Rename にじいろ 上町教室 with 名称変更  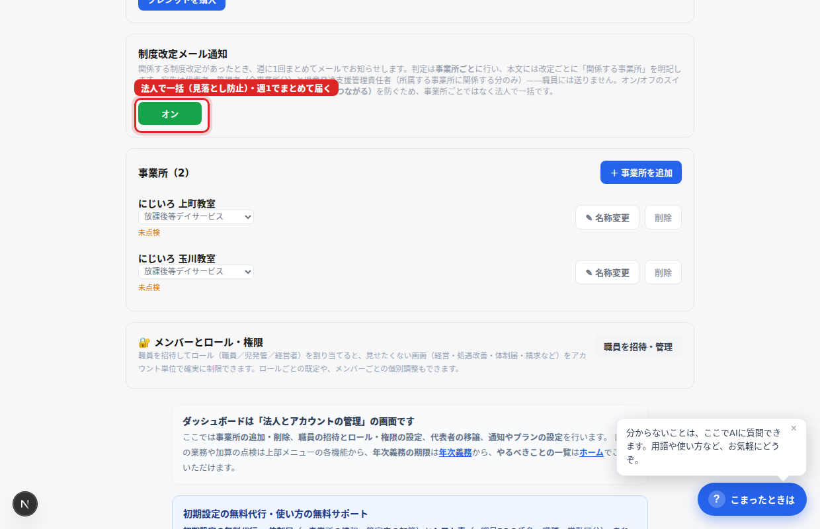pyautogui.click(x=607, y=218)
